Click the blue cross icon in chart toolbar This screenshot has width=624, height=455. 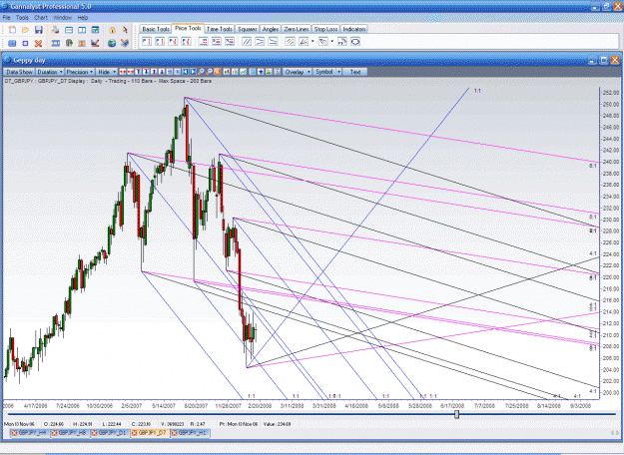point(261,72)
